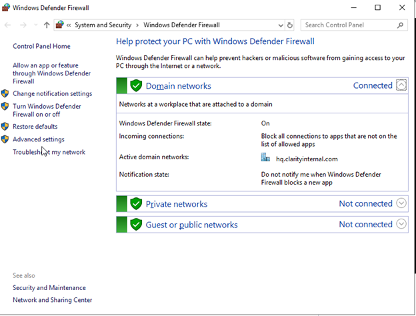This screenshot has width=416, height=316.
Task: Click the Windows Defender Firewall title bar icon
Action: click(6, 7)
